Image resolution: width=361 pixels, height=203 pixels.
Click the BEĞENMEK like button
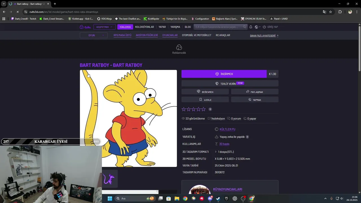coord(205,92)
